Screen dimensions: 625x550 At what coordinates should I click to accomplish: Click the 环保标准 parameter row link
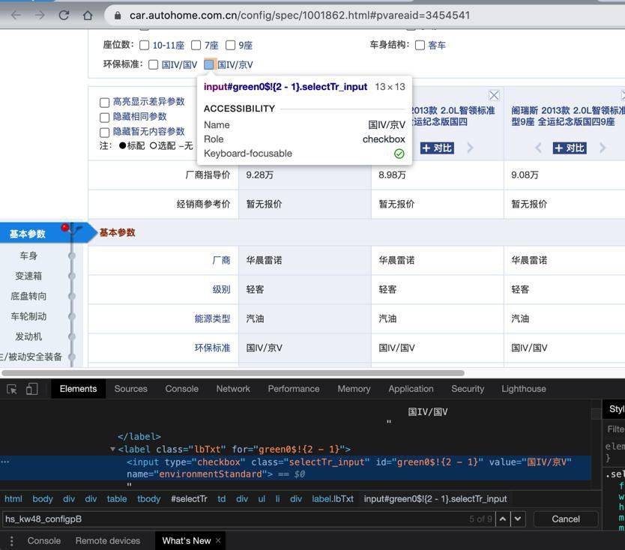pyautogui.click(x=212, y=348)
